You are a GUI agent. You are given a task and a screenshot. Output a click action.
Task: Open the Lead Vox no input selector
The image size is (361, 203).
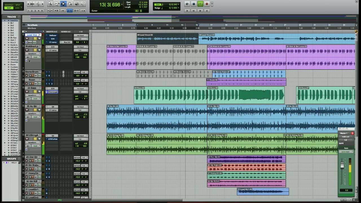pos(80,36)
